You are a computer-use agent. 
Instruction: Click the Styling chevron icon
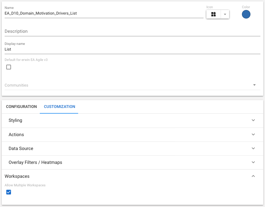tap(253, 120)
